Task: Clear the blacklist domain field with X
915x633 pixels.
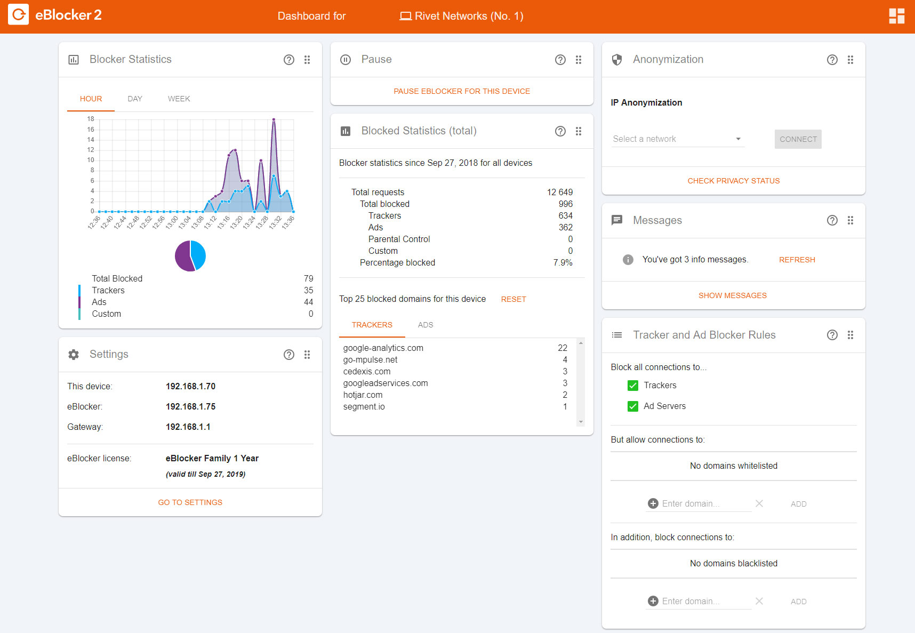Action: [x=759, y=601]
